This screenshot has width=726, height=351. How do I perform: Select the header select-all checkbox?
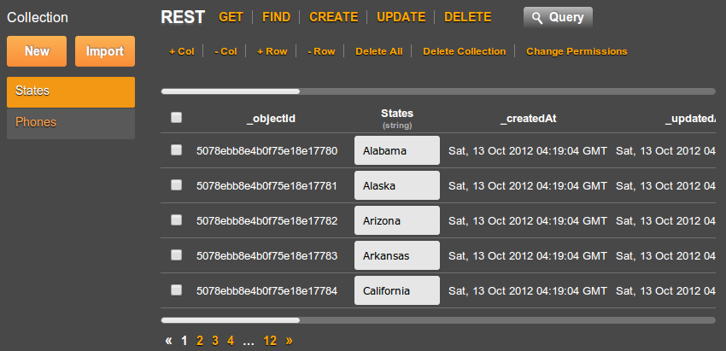click(176, 118)
